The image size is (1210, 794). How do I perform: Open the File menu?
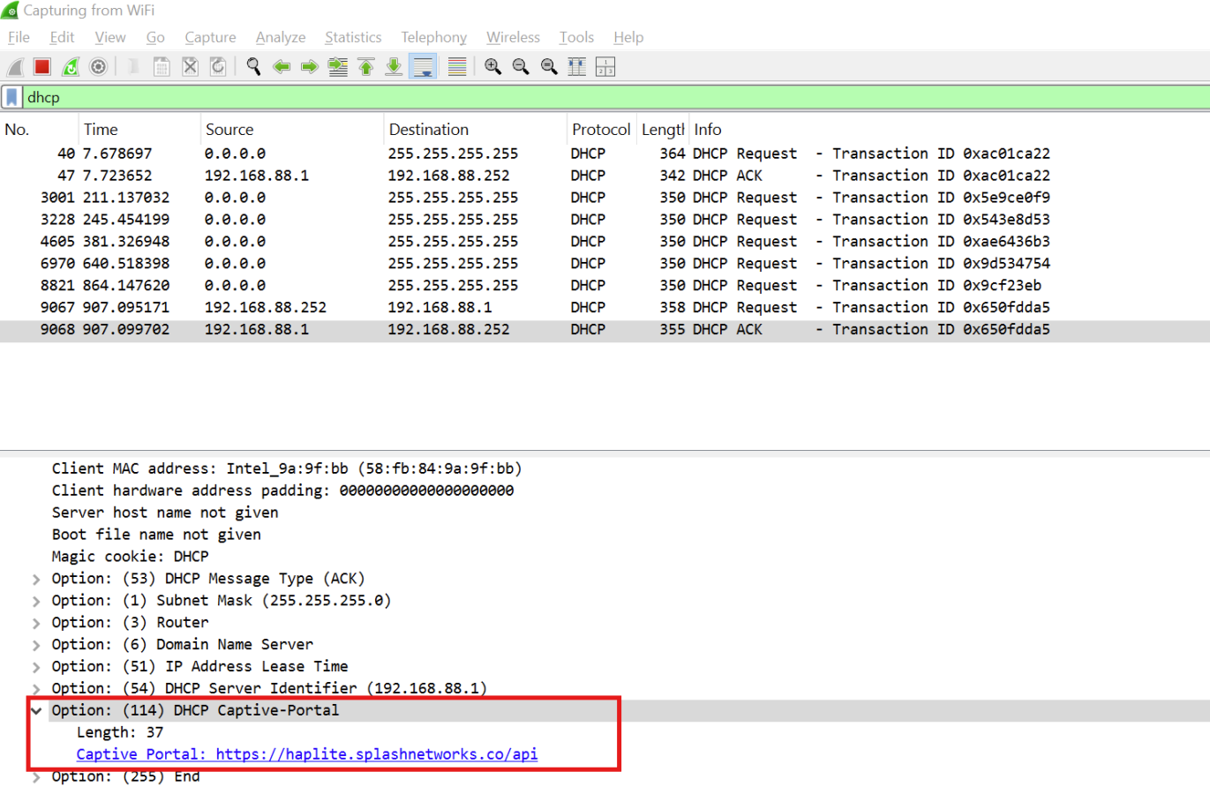coord(19,37)
